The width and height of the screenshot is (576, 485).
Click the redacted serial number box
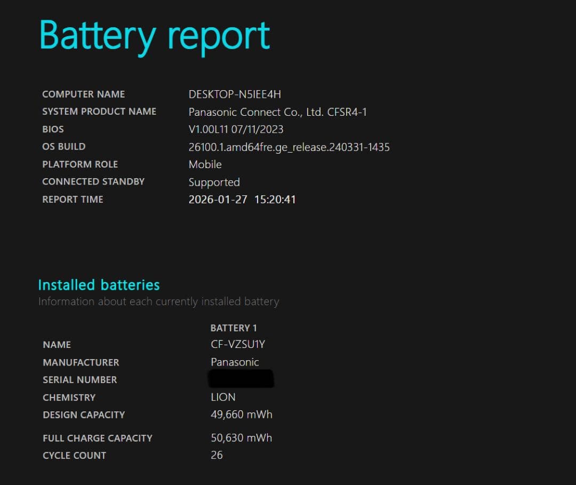point(241,379)
